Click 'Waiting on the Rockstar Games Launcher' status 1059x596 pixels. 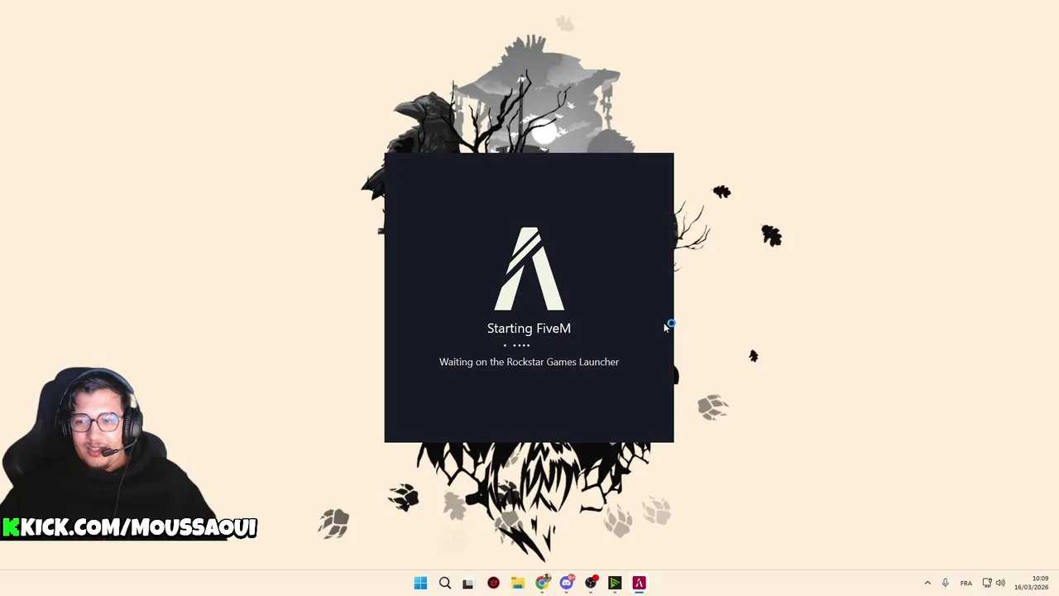coord(529,362)
